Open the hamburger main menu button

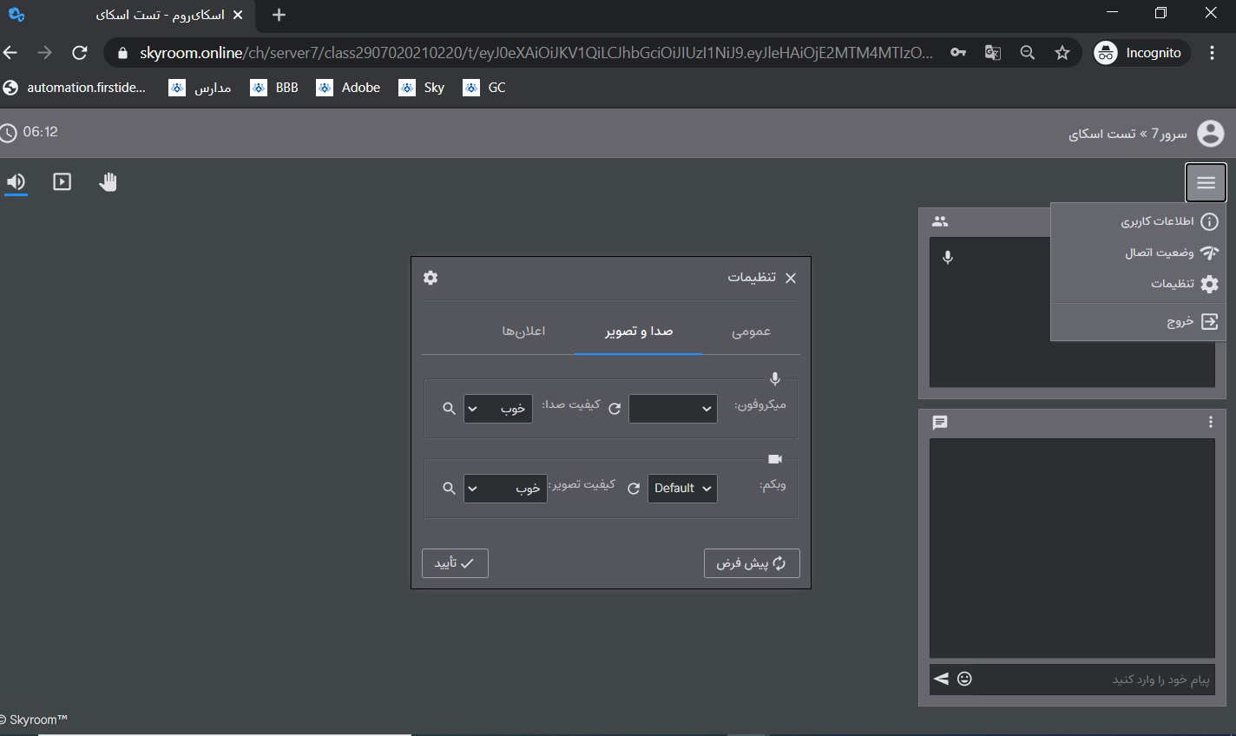coord(1206,182)
